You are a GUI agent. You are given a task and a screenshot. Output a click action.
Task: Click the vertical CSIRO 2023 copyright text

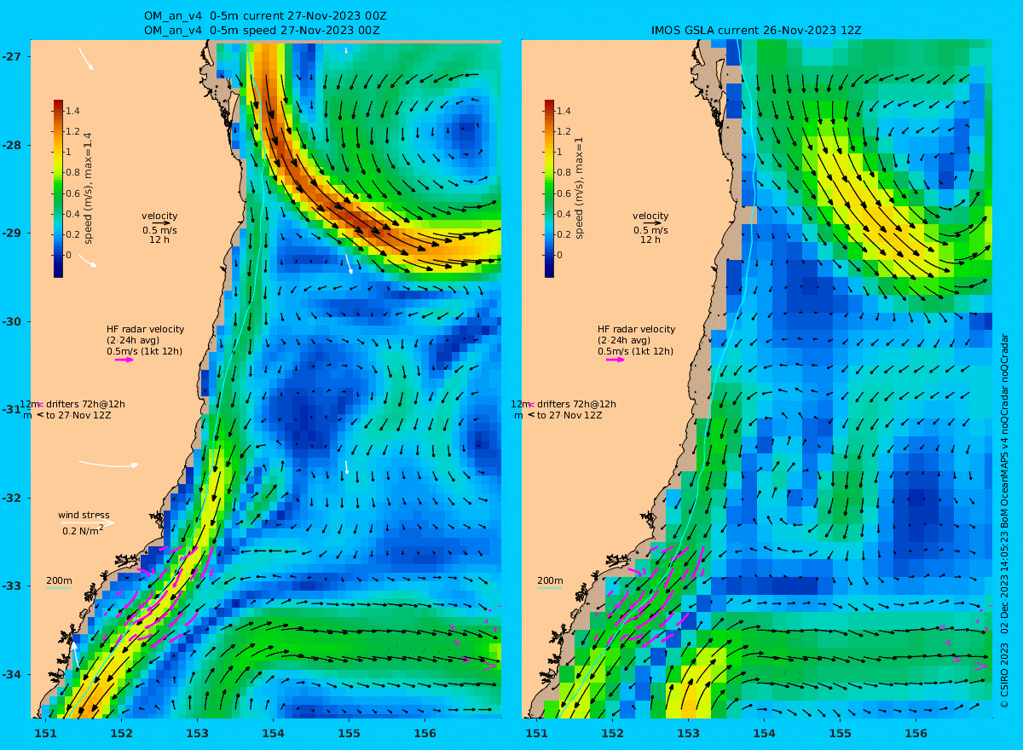[x=1004, y=521]
